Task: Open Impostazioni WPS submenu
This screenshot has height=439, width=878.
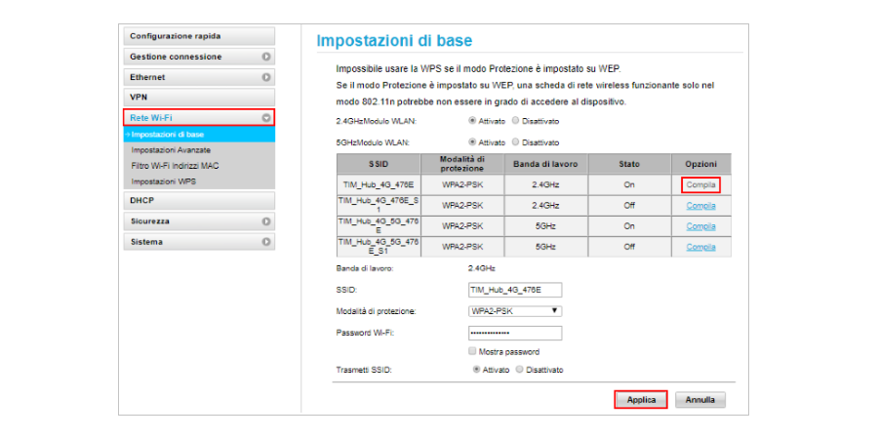Action: [x=164, y=181]
